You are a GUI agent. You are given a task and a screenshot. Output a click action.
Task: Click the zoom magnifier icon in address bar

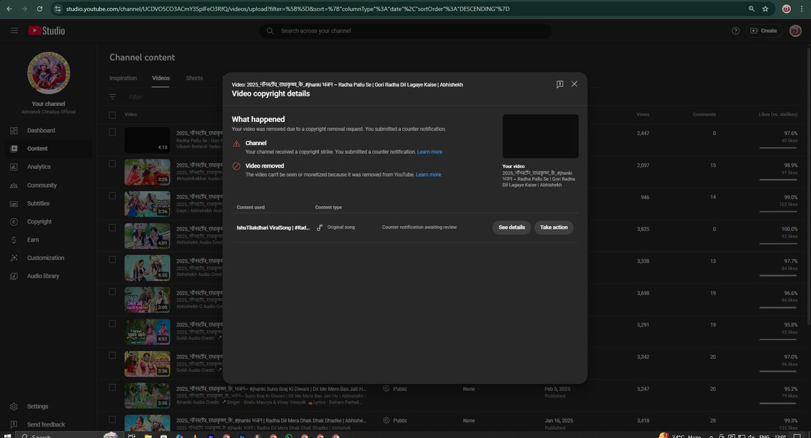[752, 9]
